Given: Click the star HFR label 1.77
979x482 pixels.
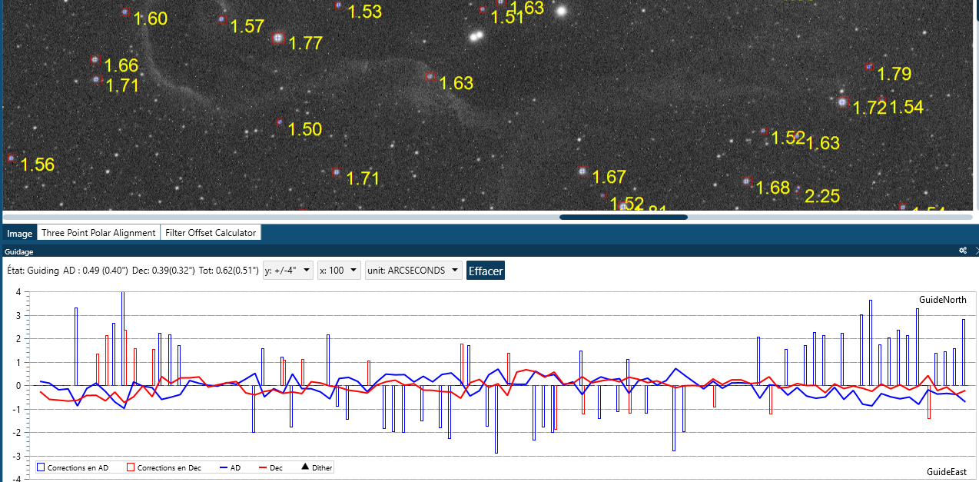Looking at the screenshot, I should click(x=306, y=43).
